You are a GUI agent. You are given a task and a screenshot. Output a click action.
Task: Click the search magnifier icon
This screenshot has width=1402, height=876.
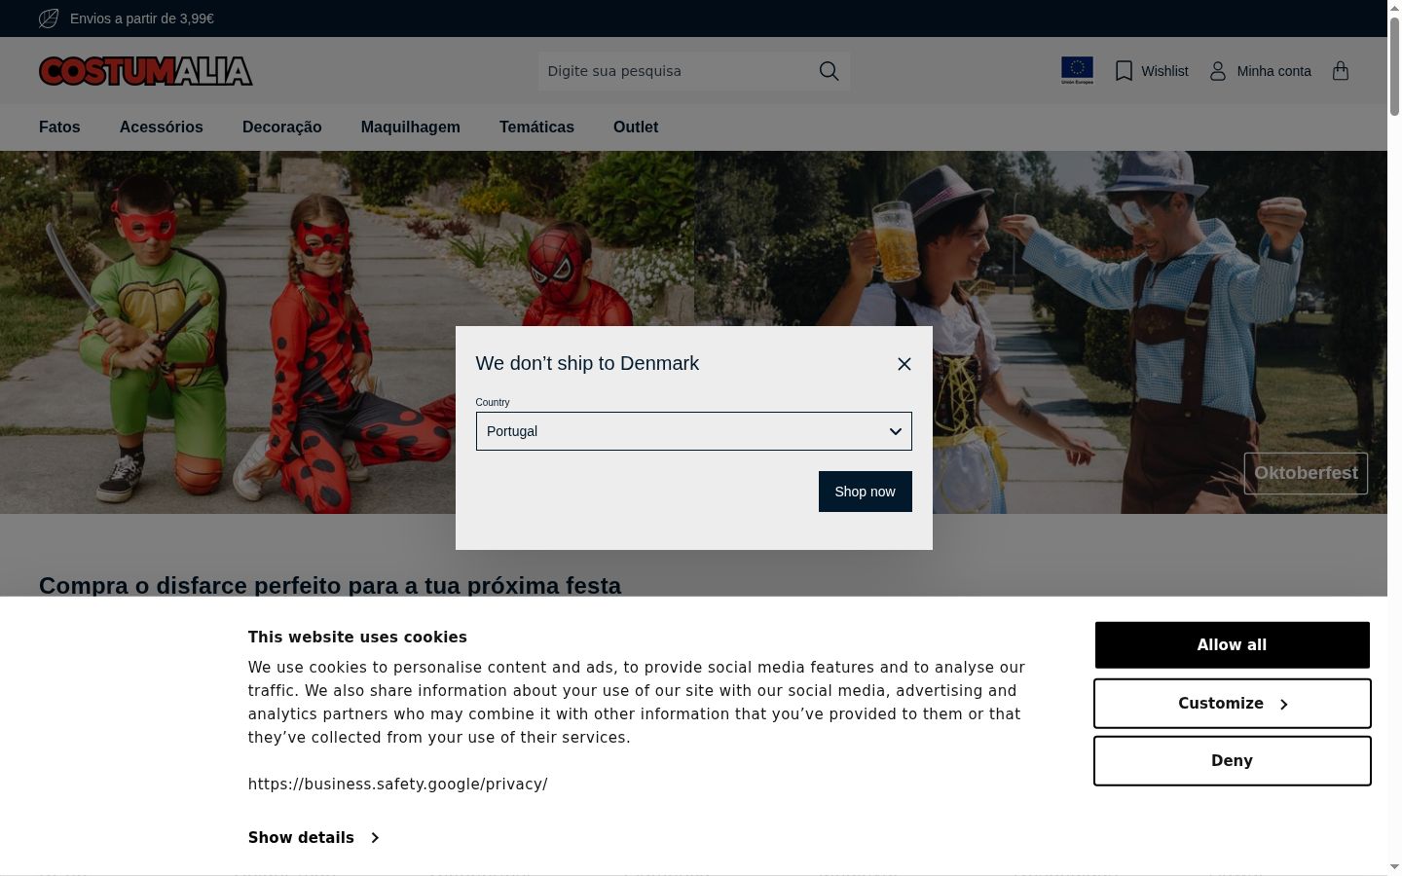(x=829, y=71)
